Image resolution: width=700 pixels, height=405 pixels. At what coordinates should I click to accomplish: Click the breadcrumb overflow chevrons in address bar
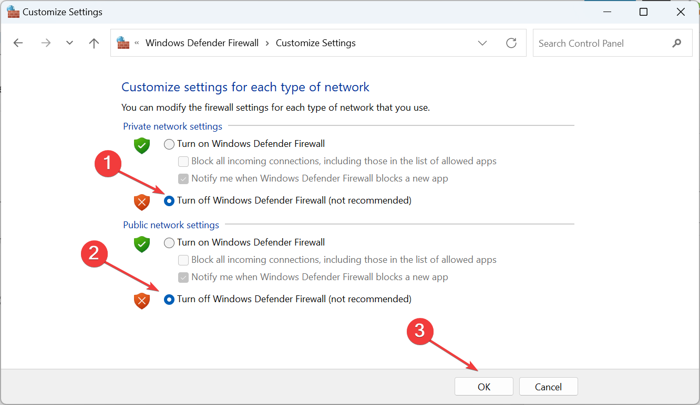point(137,43)
